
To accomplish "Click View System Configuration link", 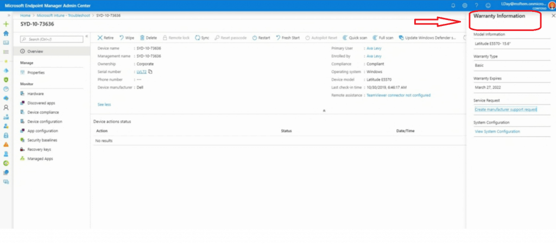I will click(497, 131).
